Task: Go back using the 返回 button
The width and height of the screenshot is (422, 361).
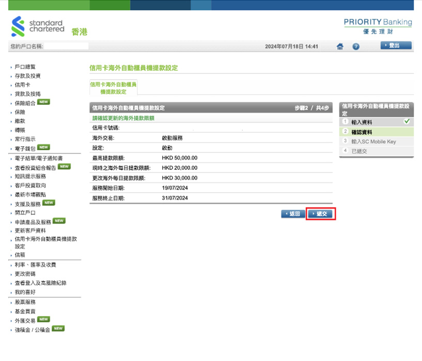Action: 293,214
